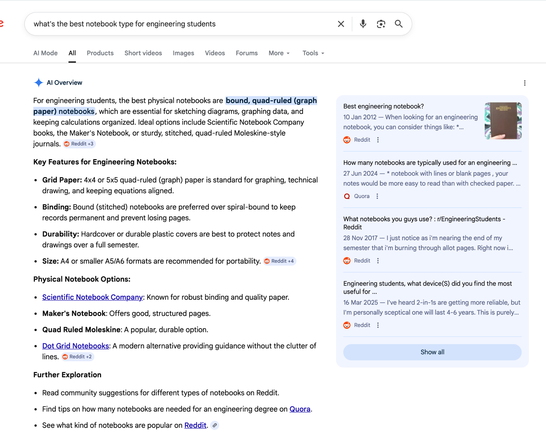
Task: Open the Tools dropdown
Action: [313, 53]
